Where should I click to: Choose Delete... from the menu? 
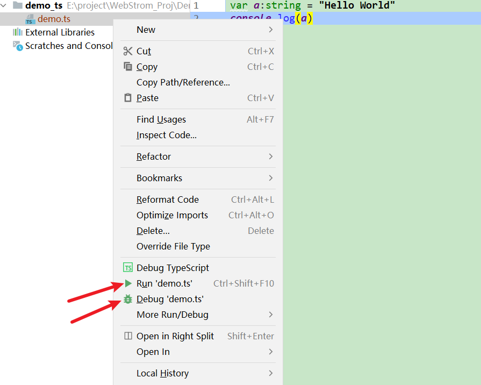pos(198,231)
